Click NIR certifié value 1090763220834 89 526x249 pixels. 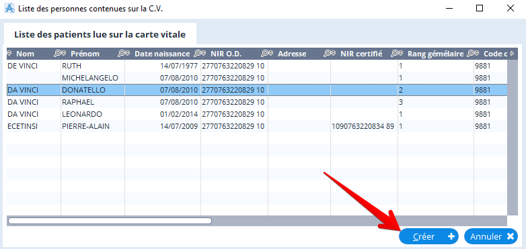pos(363,126)
